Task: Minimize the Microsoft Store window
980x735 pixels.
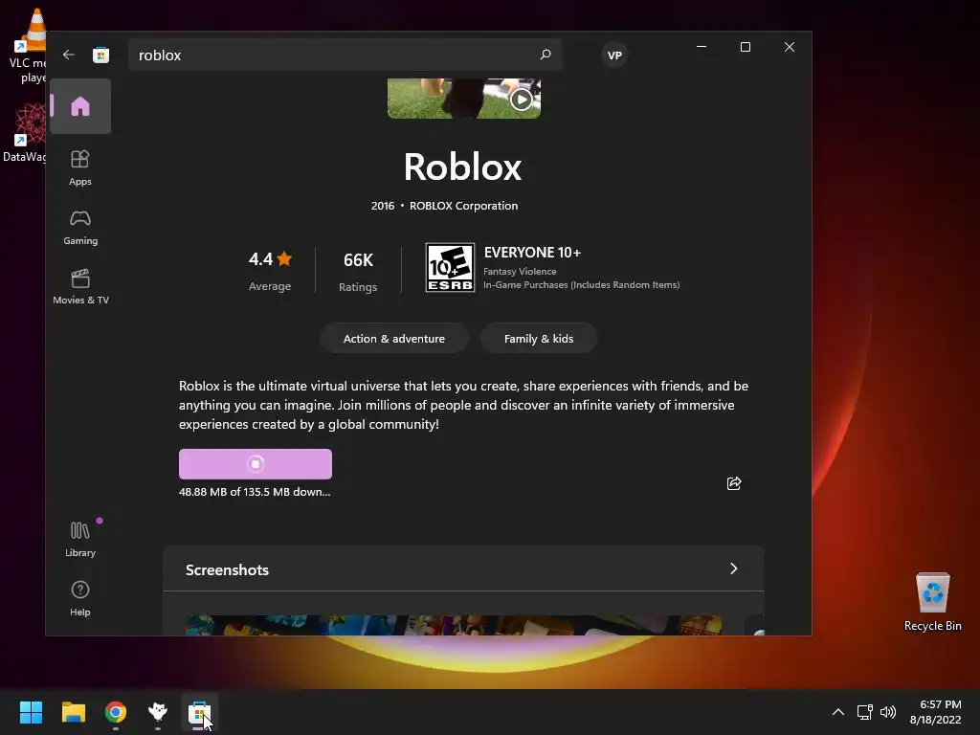Action: tap(702, 47)
